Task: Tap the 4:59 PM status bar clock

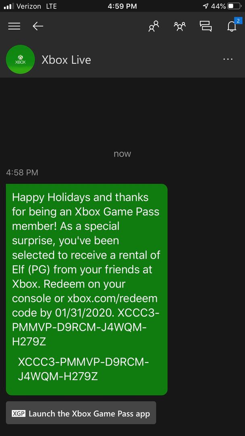Action: pyautogui.click(x=122, y=6)
